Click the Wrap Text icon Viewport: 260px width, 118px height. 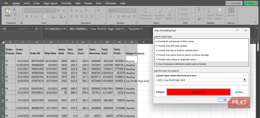pos(98,10)
